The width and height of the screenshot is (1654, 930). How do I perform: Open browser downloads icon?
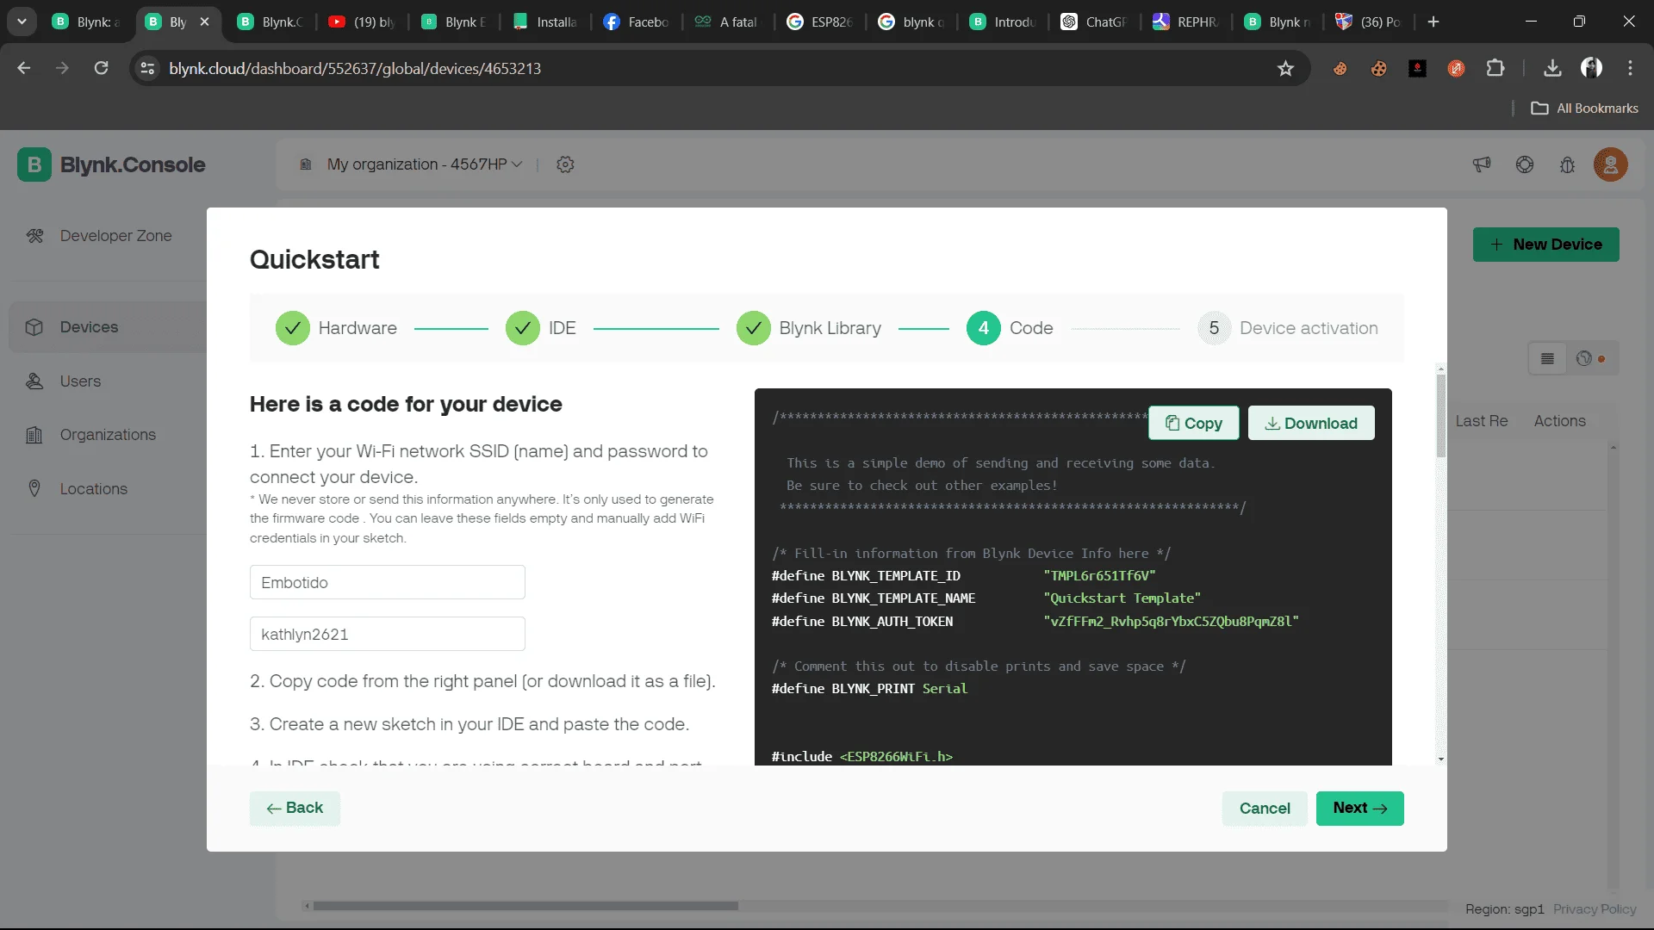click(1552, 68)
